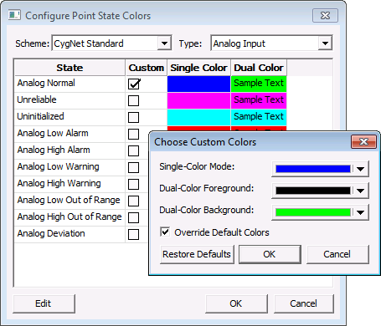Uncheck the Custom checkbox for Analog Normal
The image size is (381, 326).
coord(134,84)
